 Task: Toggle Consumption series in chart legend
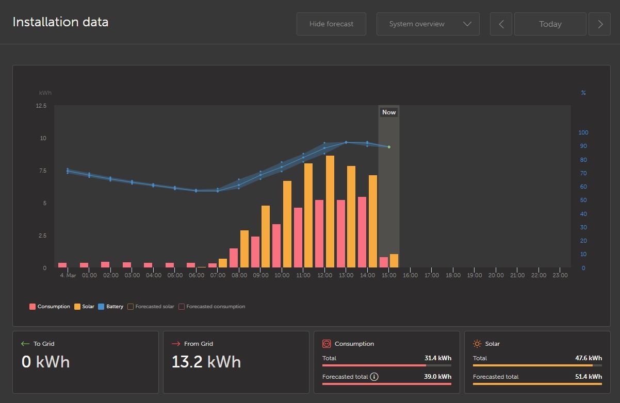(x=50, y=307)
